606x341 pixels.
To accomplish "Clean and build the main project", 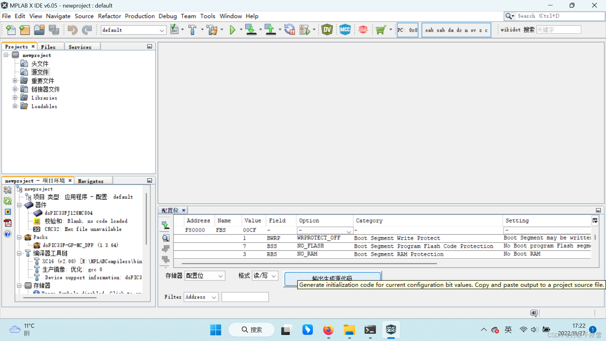I will (212, 30).
